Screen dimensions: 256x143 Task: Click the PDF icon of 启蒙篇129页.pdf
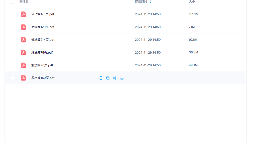click(23, 27)
